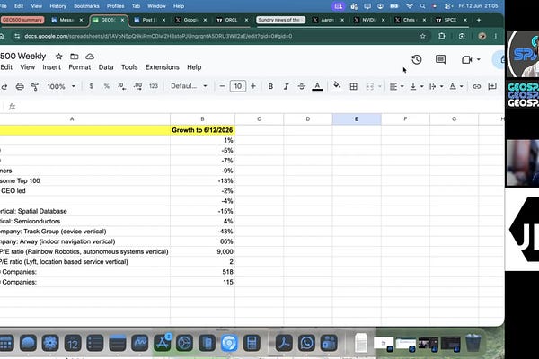
Task: Increase font size plus button
Action: [253, 86]
